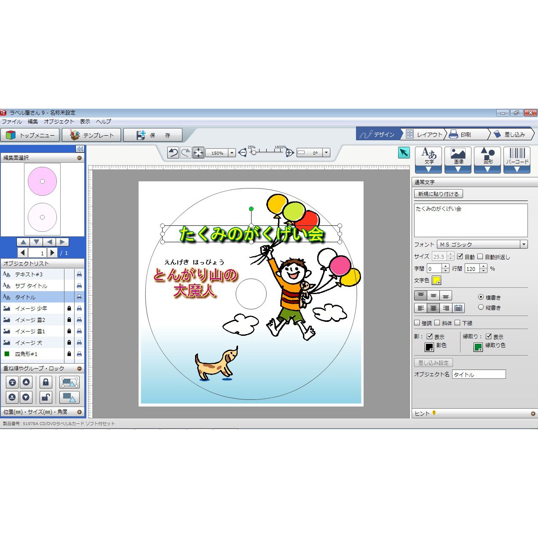Screen dimensions: 538x538
Task: Click the fit-to-screen zoom icon
Action: pyautogui.click(x=198, y=153)
